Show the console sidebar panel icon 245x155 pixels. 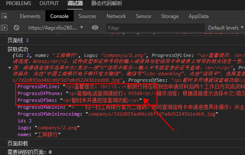click(4, 28)
